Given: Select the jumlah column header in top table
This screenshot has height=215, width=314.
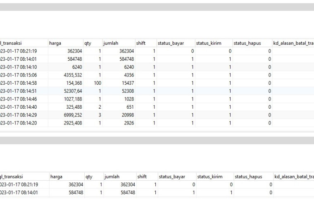Looking at the screenshot, I should [x=119, y=43].
